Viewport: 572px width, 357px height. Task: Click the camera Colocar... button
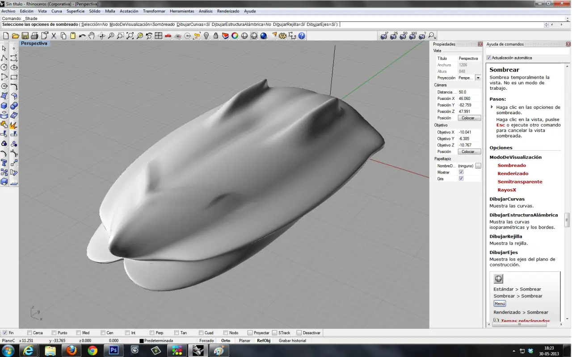[469, 118]
